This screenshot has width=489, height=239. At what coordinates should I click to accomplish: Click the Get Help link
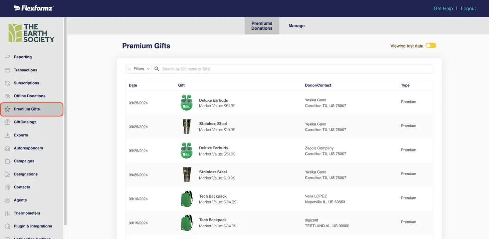pos(443,9)
